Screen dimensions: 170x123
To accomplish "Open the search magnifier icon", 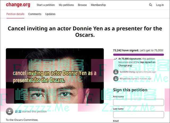I will [151, 5].
